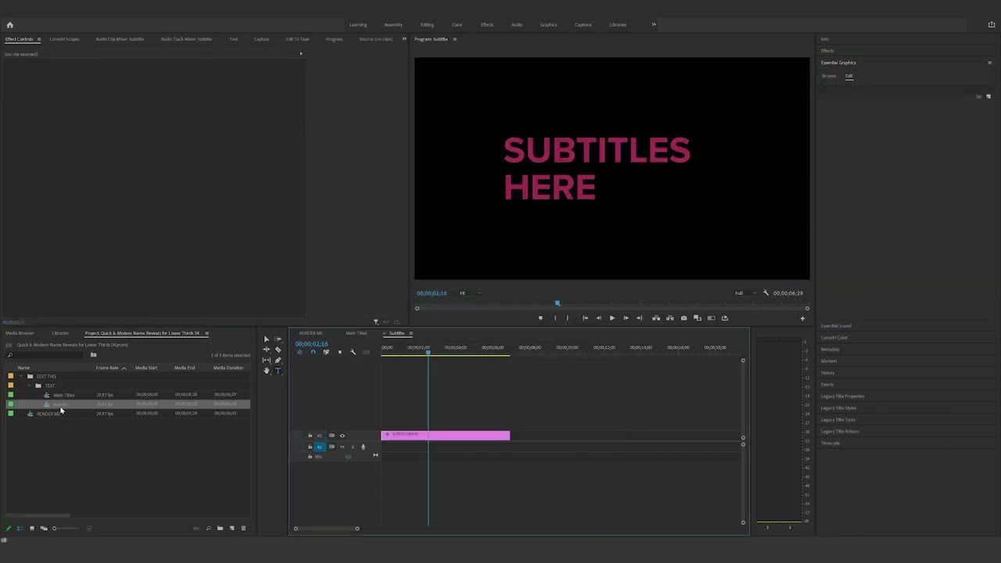Click trash Clear icon in project panel
This screenshot has width=1001, height=563.
click(243, 529)
